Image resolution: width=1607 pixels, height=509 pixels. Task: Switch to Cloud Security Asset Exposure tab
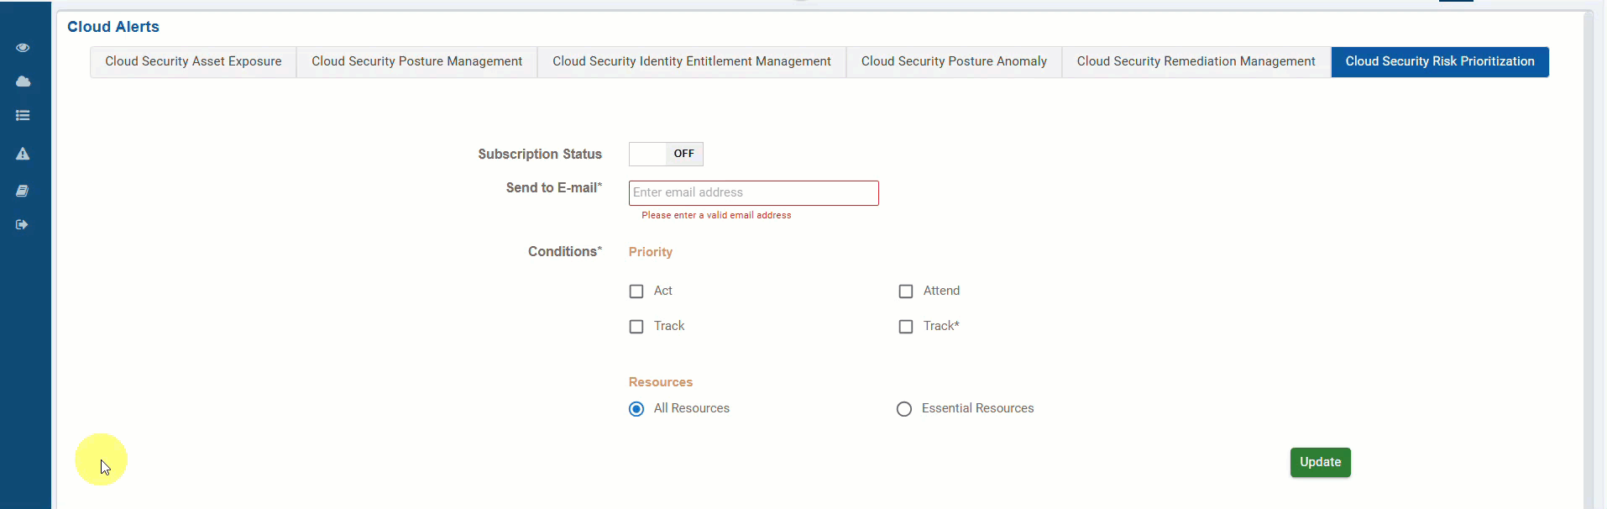click(x=193, y=61)
